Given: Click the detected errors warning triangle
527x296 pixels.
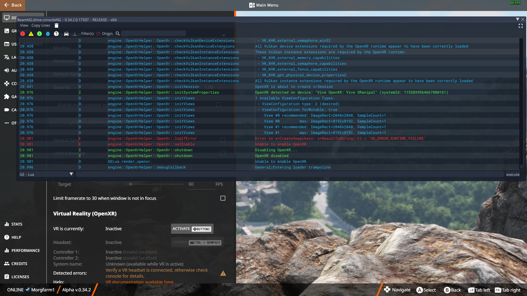Looking at the screenshot, I should click(223, 273).
